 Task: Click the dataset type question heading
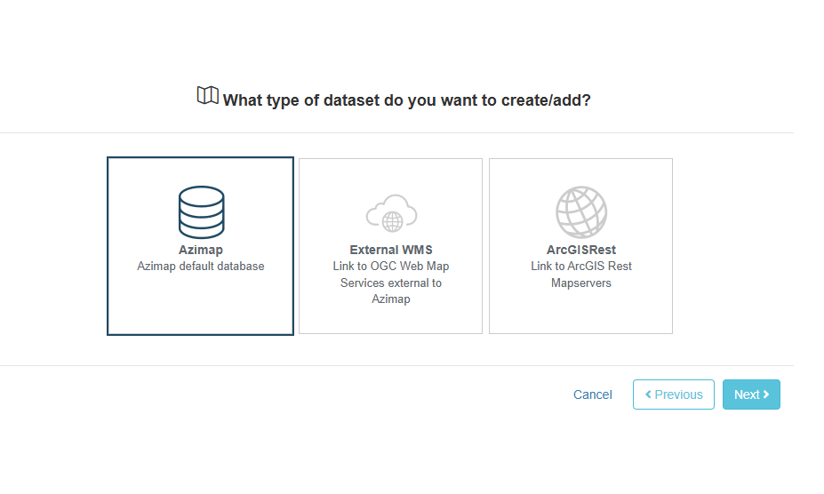click(x=407, y=100)
